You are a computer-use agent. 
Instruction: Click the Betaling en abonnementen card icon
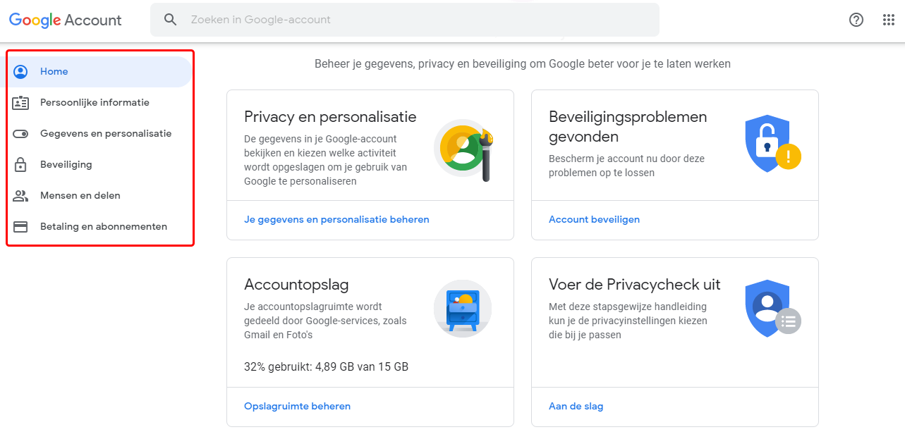pyautogui.click(x=20, y=227)
